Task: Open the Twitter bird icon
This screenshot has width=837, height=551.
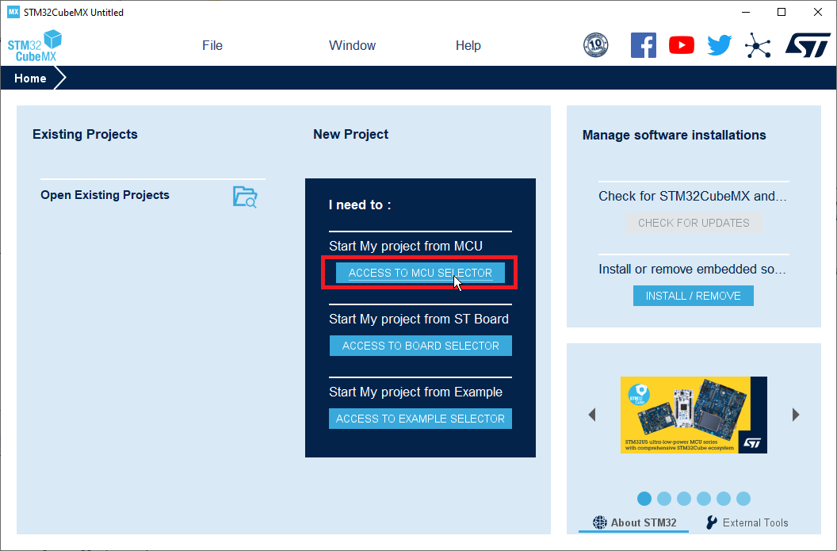Action: tap(720, 45)
